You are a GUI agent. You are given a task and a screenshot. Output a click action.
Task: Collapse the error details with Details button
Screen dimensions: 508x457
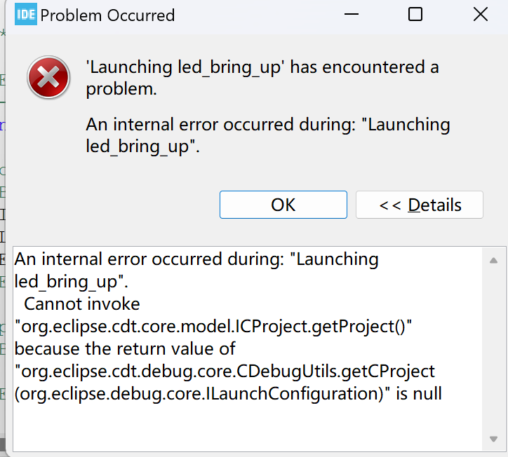[420, 205]
